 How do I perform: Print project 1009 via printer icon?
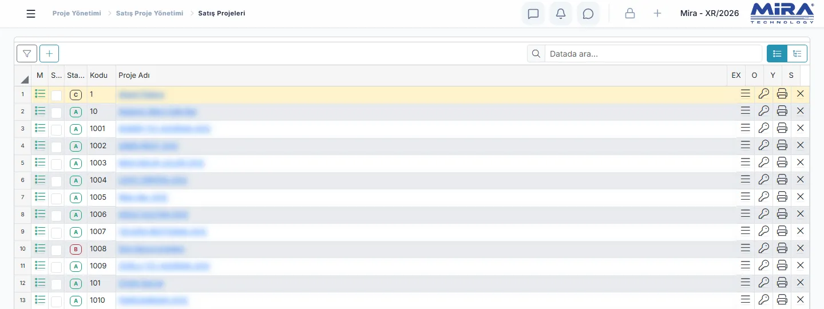click(x=782, y=266)
